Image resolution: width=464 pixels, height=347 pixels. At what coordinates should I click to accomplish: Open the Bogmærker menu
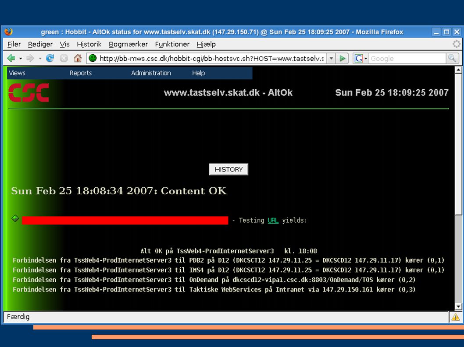(128, 44)
